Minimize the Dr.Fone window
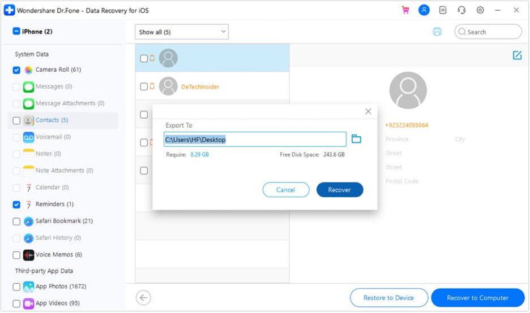This screenshot has width=530, height=313. [498, 10]
